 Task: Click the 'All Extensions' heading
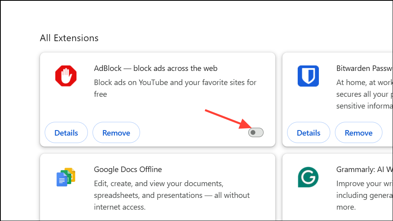(69, 38)
